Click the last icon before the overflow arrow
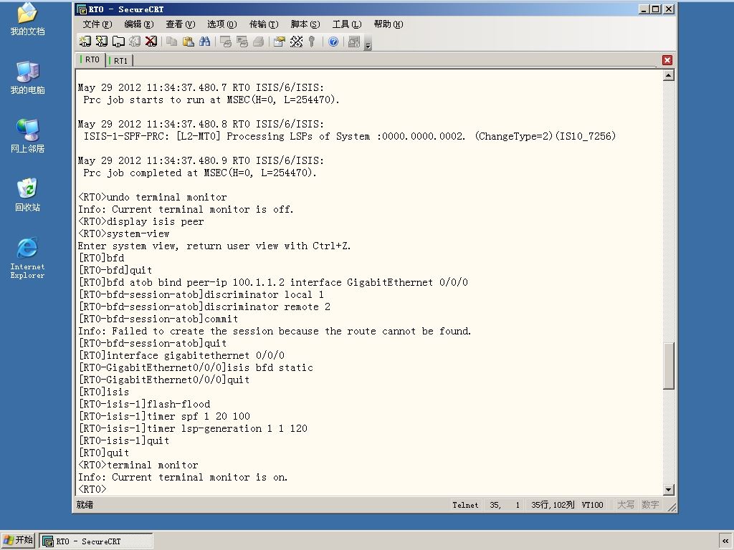The width and height of the screenshot is (734, 550). (x=354, y=42)
